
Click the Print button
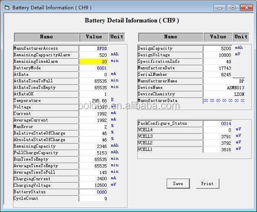pos(208,183)
